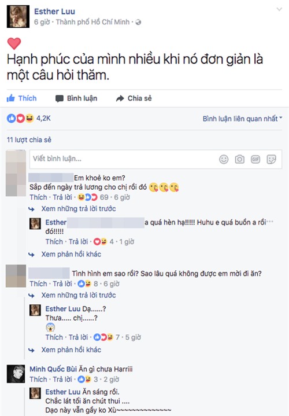
Task: Expand Xem phản hồi khác under Thưa chị reply
Action: [71, 349]
